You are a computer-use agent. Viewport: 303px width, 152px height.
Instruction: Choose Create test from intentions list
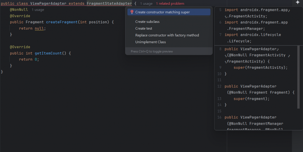tap(144, 28)
